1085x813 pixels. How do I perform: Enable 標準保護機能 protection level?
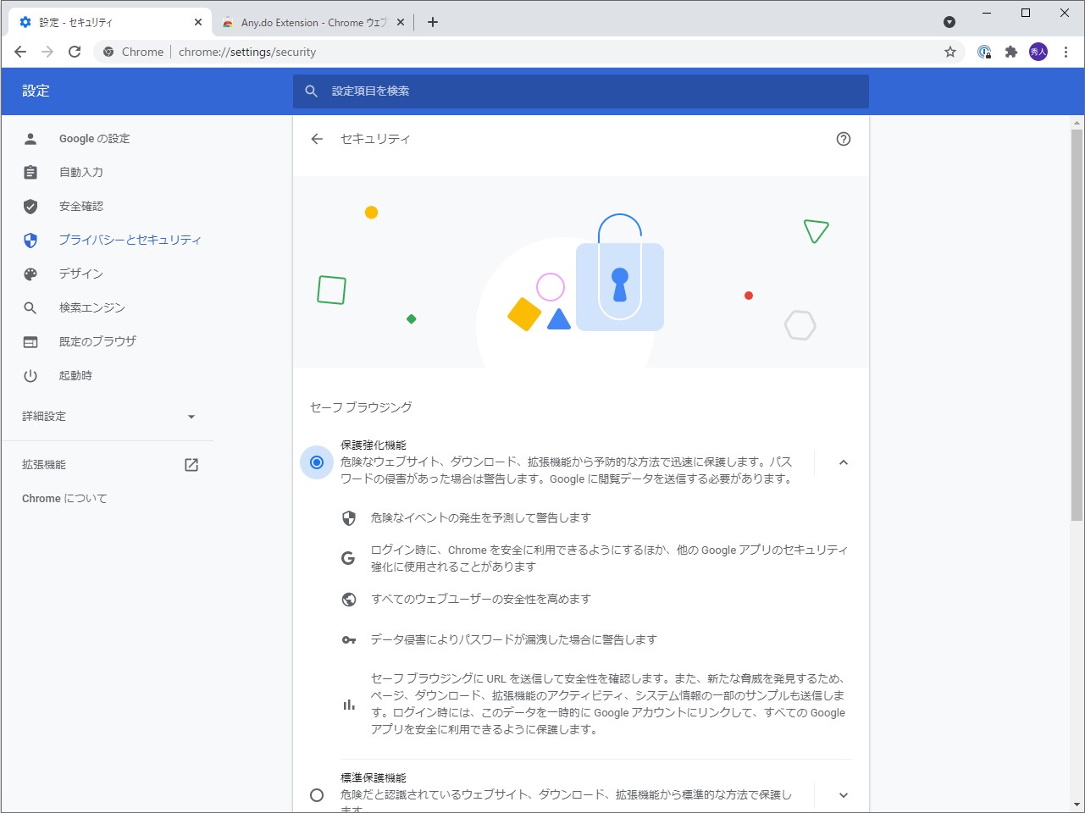pyautogui.click(x=317, y=794)
